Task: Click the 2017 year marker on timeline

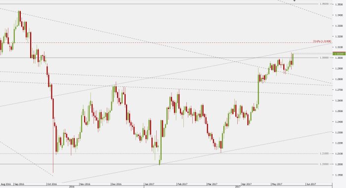Action: tap(238, 187)
